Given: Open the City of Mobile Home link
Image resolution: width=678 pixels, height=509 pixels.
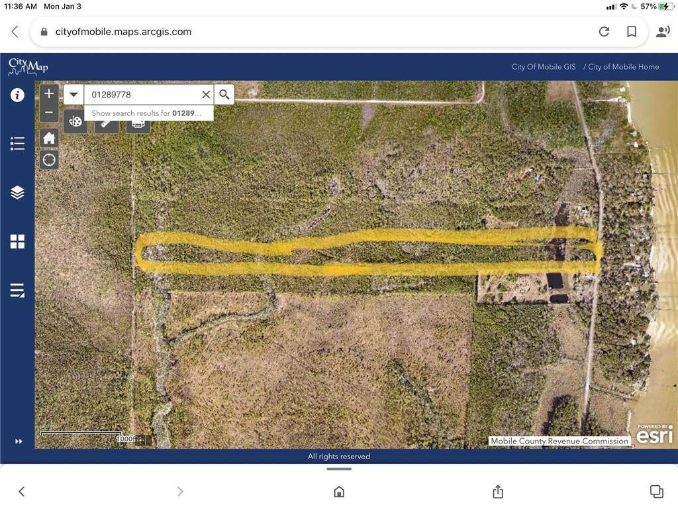Looking at the screenshot, I should pos(623,67).
